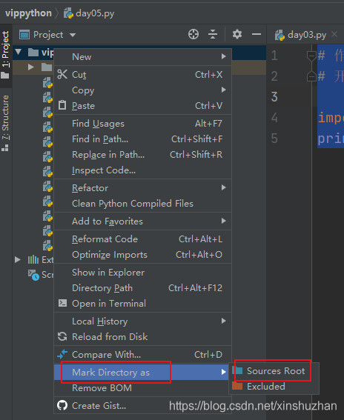This screenshot has width=344, height=420.
Task: Click line number 3 in the gutter
Action: (274, 97)
